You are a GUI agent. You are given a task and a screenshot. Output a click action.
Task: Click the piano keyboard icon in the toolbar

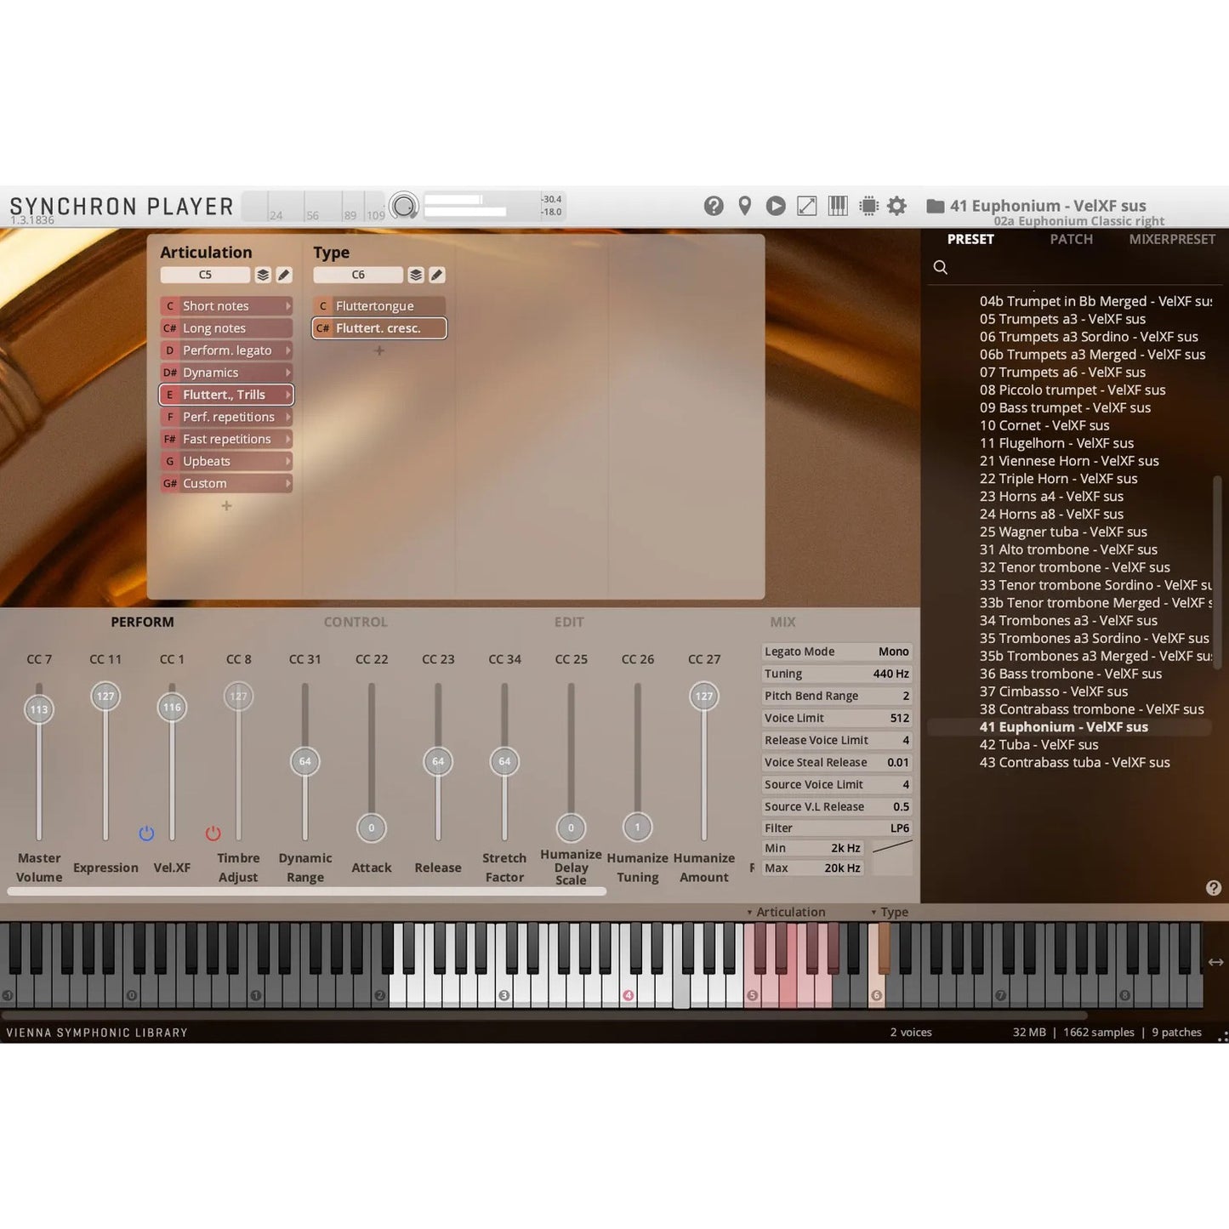[838, 206]
